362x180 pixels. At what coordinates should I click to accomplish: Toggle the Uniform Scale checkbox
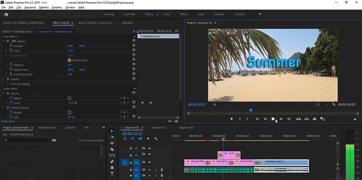point(70,60)
